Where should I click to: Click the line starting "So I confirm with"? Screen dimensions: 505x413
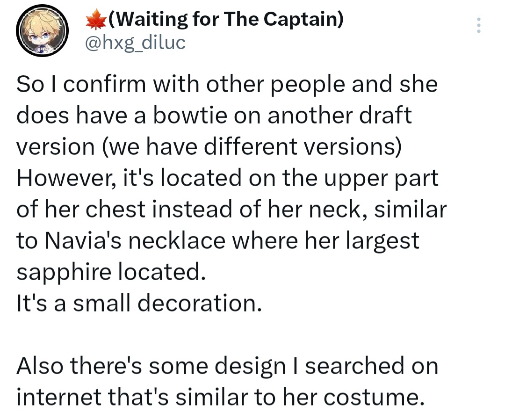pos(227,85)
